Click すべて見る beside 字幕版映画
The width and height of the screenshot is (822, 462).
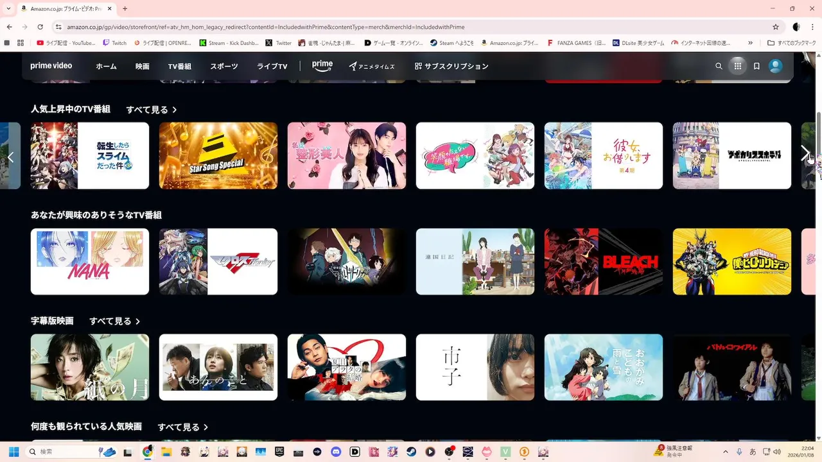click(114, 321)
